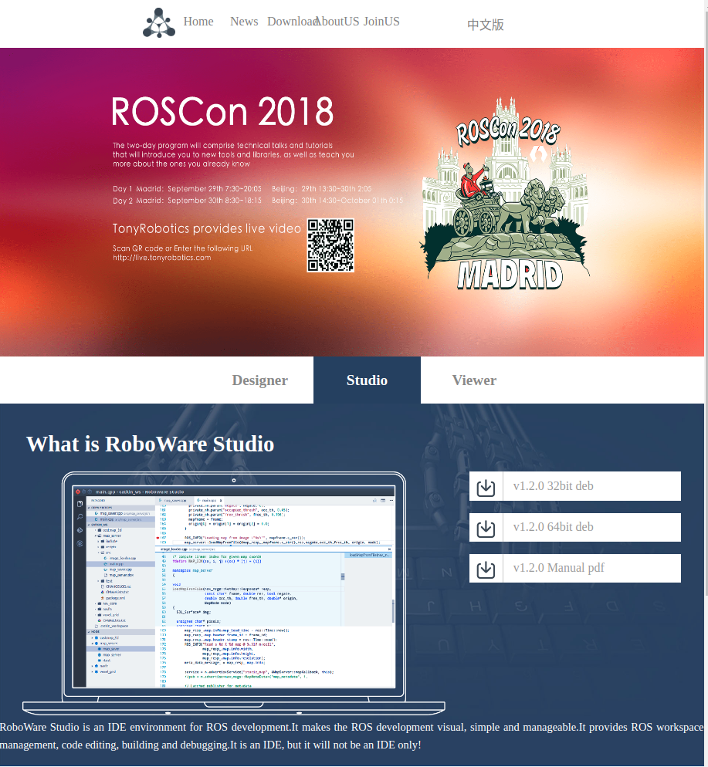The image size is (708, 767).
Task: Click 'TonyRobotics provides live video' text
Action: pyautogui.click(x=206, y=228)
